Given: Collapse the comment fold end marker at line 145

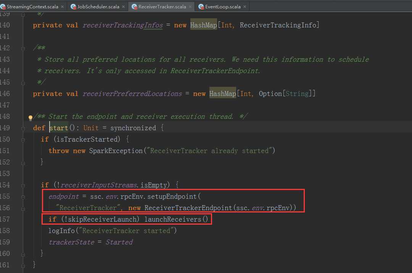Looking at the screenshot, I should 23,83.
